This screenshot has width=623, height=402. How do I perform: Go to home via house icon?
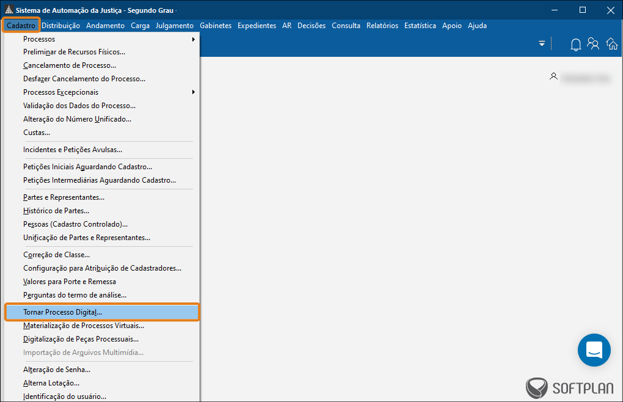click(612, 44)
